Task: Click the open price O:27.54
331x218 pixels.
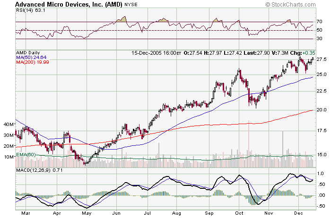Action: pos(193,53)
